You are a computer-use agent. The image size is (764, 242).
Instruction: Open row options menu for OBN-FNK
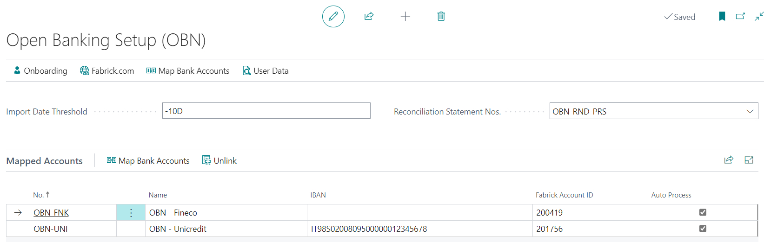coord(131,213)
